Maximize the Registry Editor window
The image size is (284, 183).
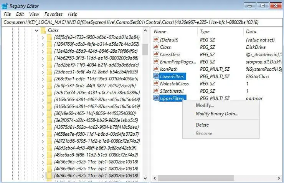[x=263, y=6]
